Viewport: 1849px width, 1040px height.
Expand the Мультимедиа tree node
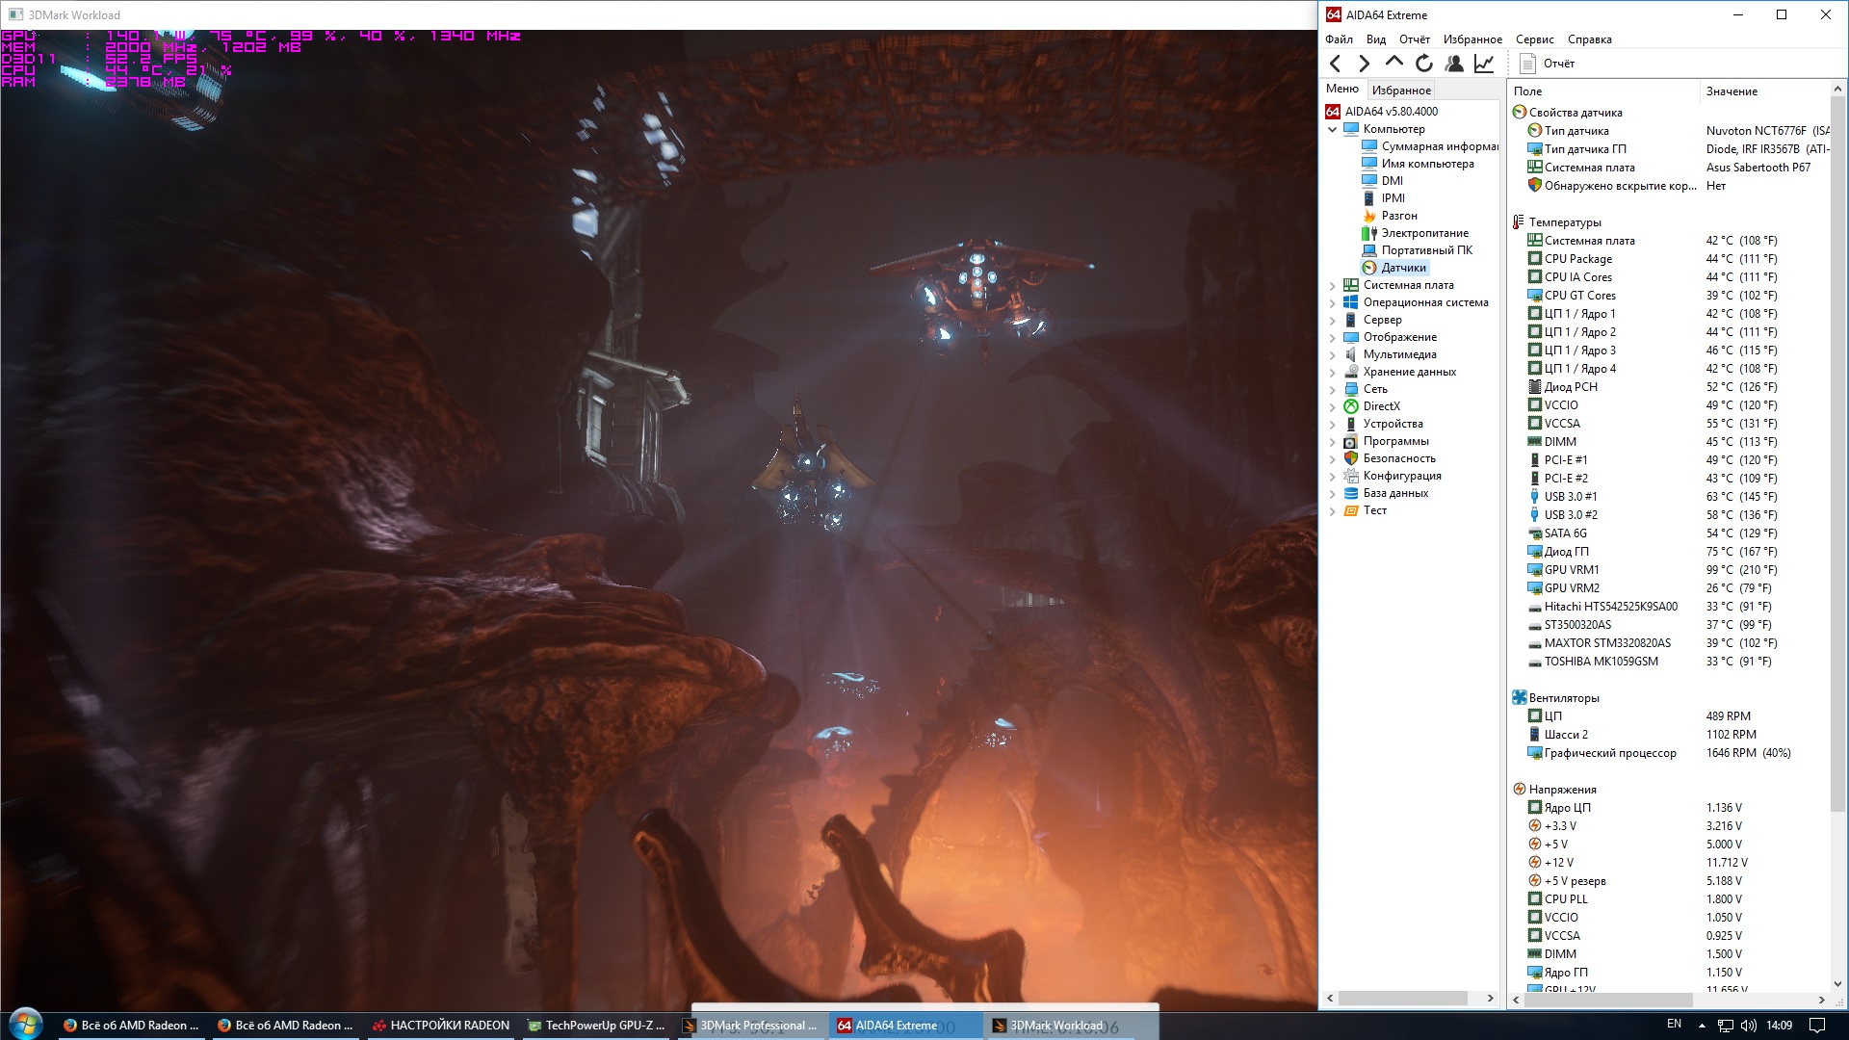tap(1333, 354)
